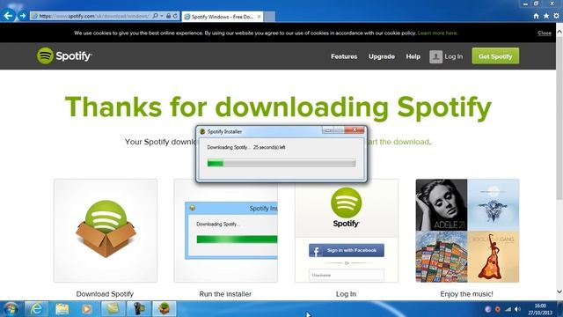Screen dimensions: 563x317
Task: Open Favorites with the star icon
Action: coord(546,16)
